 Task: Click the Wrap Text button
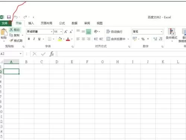(x=114, y=32)
